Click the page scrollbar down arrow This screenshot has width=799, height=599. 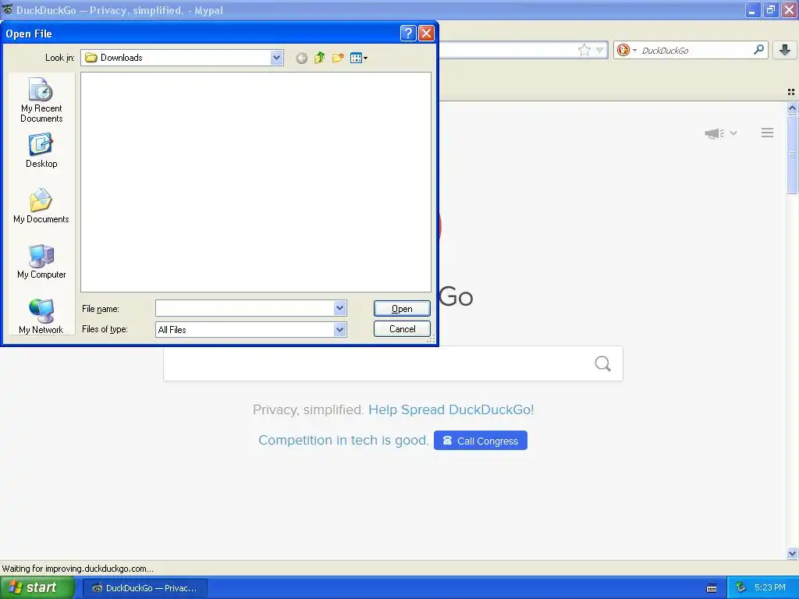pos(793,553)
